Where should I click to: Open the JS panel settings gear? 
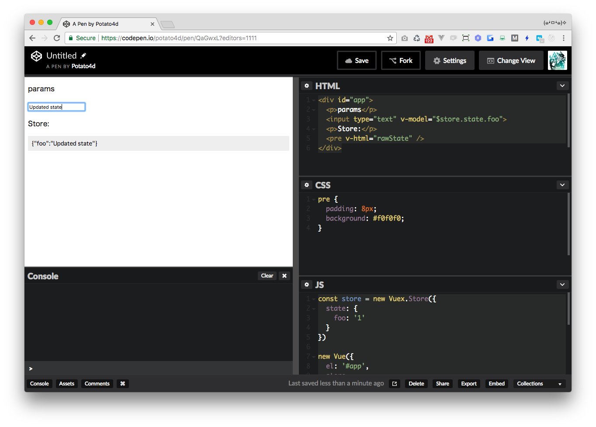click(307, 285)
